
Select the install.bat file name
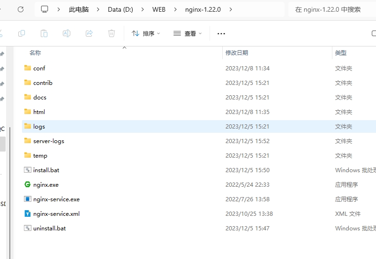(46, 170)
